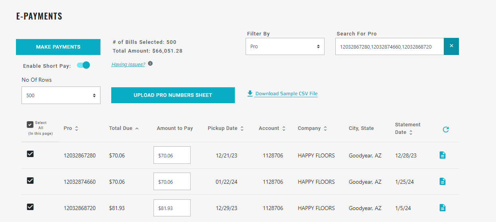Viewport: 496px width, 222px height.
Task: Uncheck row for Pro 12032867280
Action: click(x=30, y=154)
